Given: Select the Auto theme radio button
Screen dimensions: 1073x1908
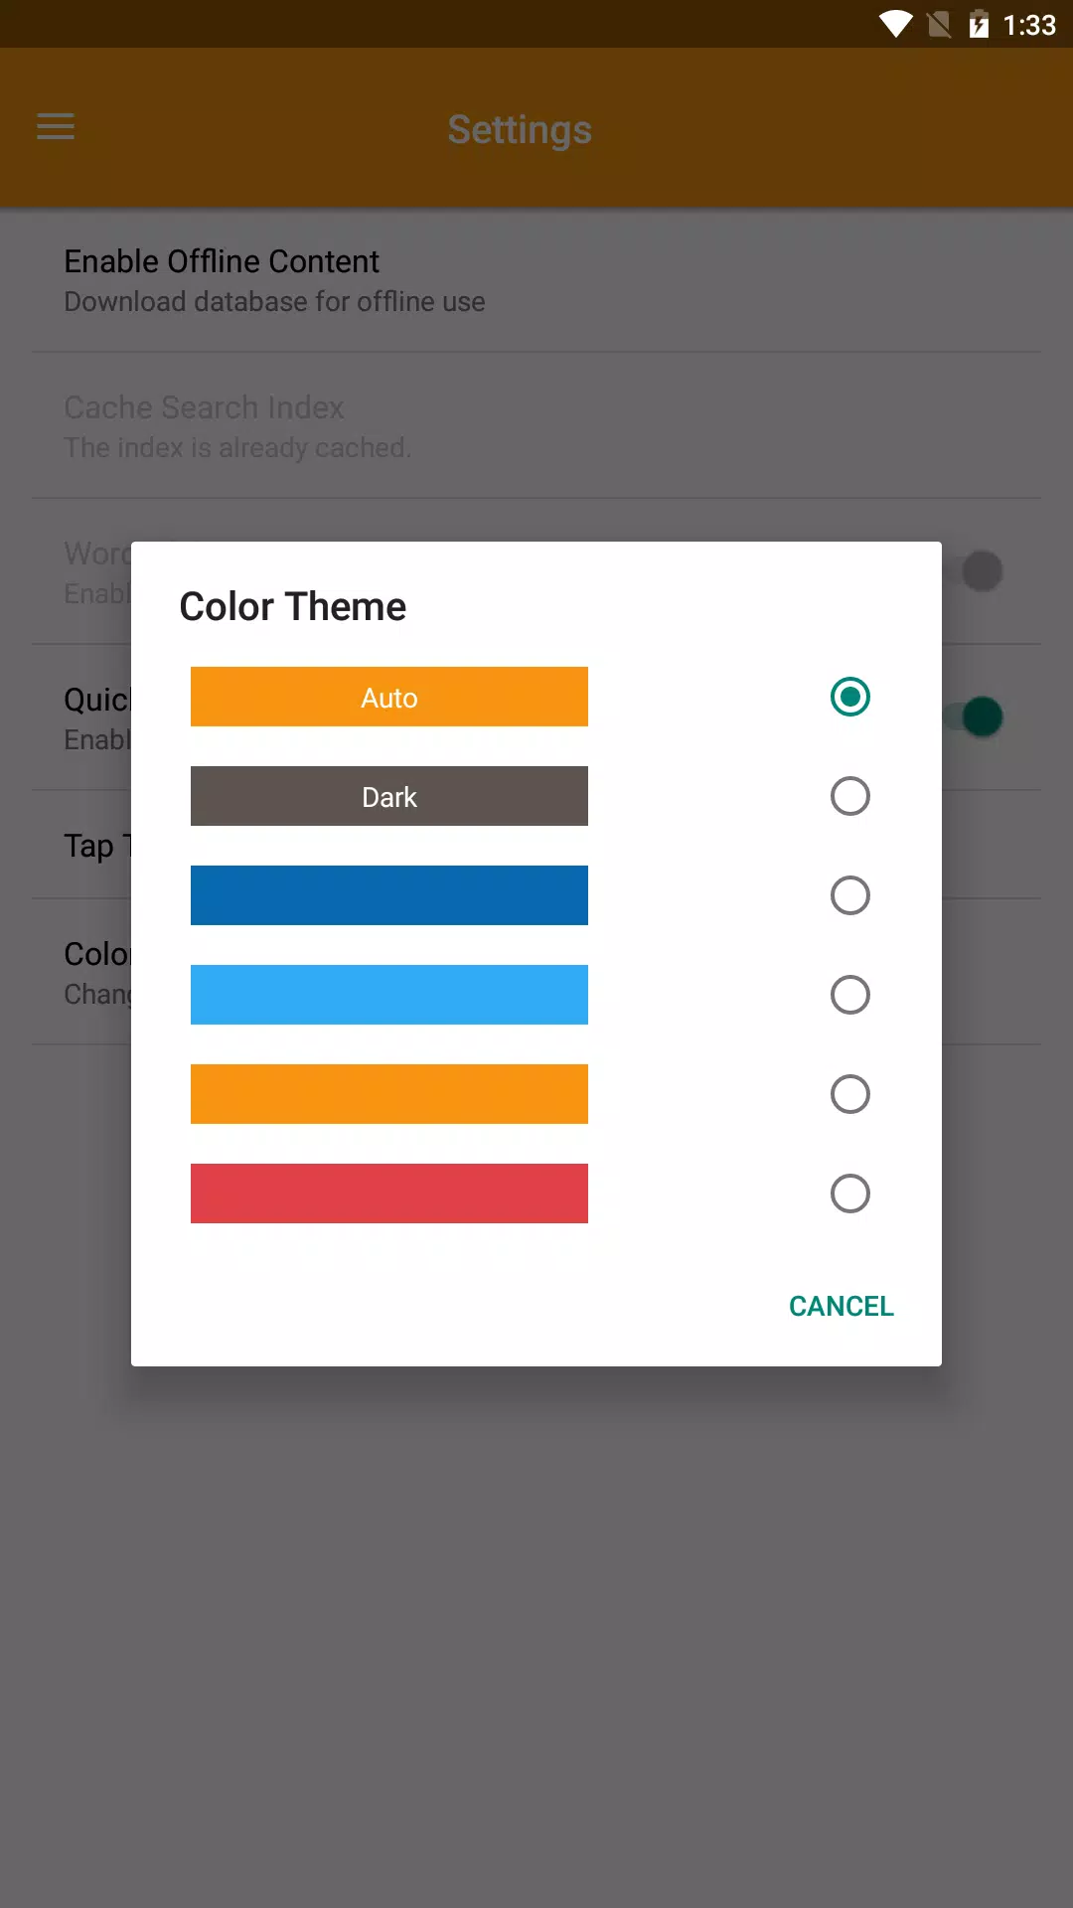Looking at the screenshot, I should point(850,697).
